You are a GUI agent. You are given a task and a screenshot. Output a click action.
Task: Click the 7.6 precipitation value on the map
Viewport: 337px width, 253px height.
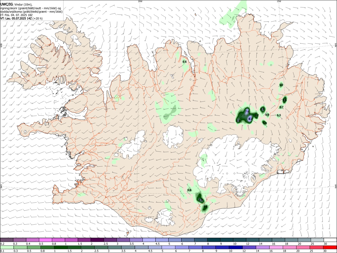click(x=247, y=111)
